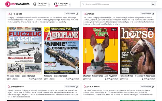Click the Animals section file icon

pyautogui.click(x=85, y=14)
